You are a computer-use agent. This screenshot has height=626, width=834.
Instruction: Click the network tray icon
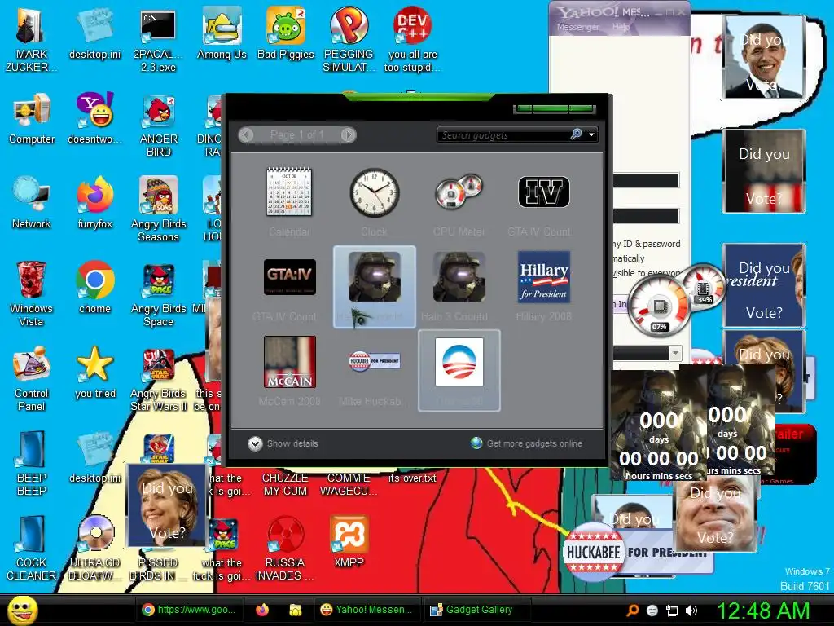672,611
